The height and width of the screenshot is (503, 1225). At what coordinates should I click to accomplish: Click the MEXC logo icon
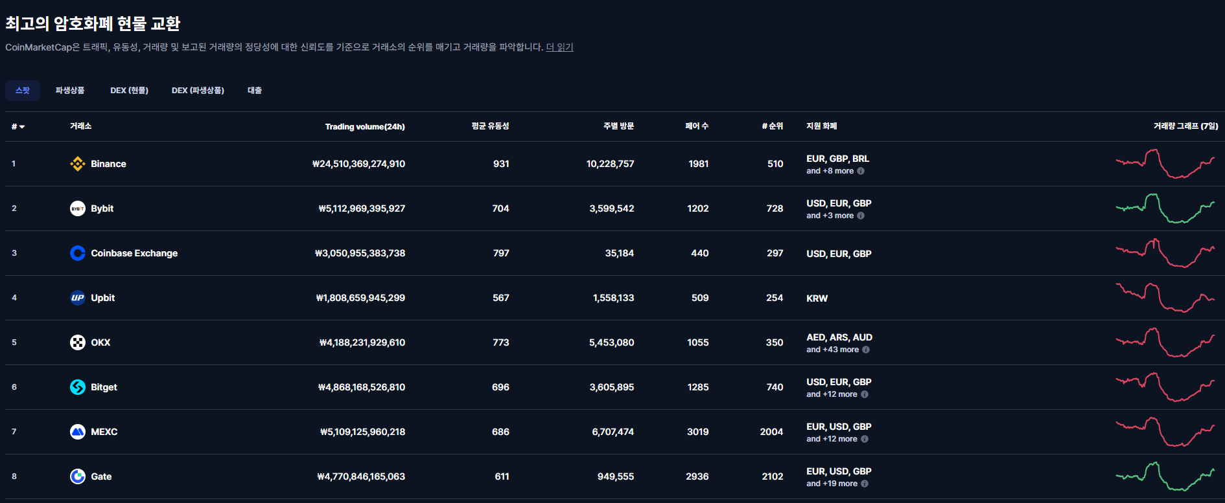click(x=78, y=432)
